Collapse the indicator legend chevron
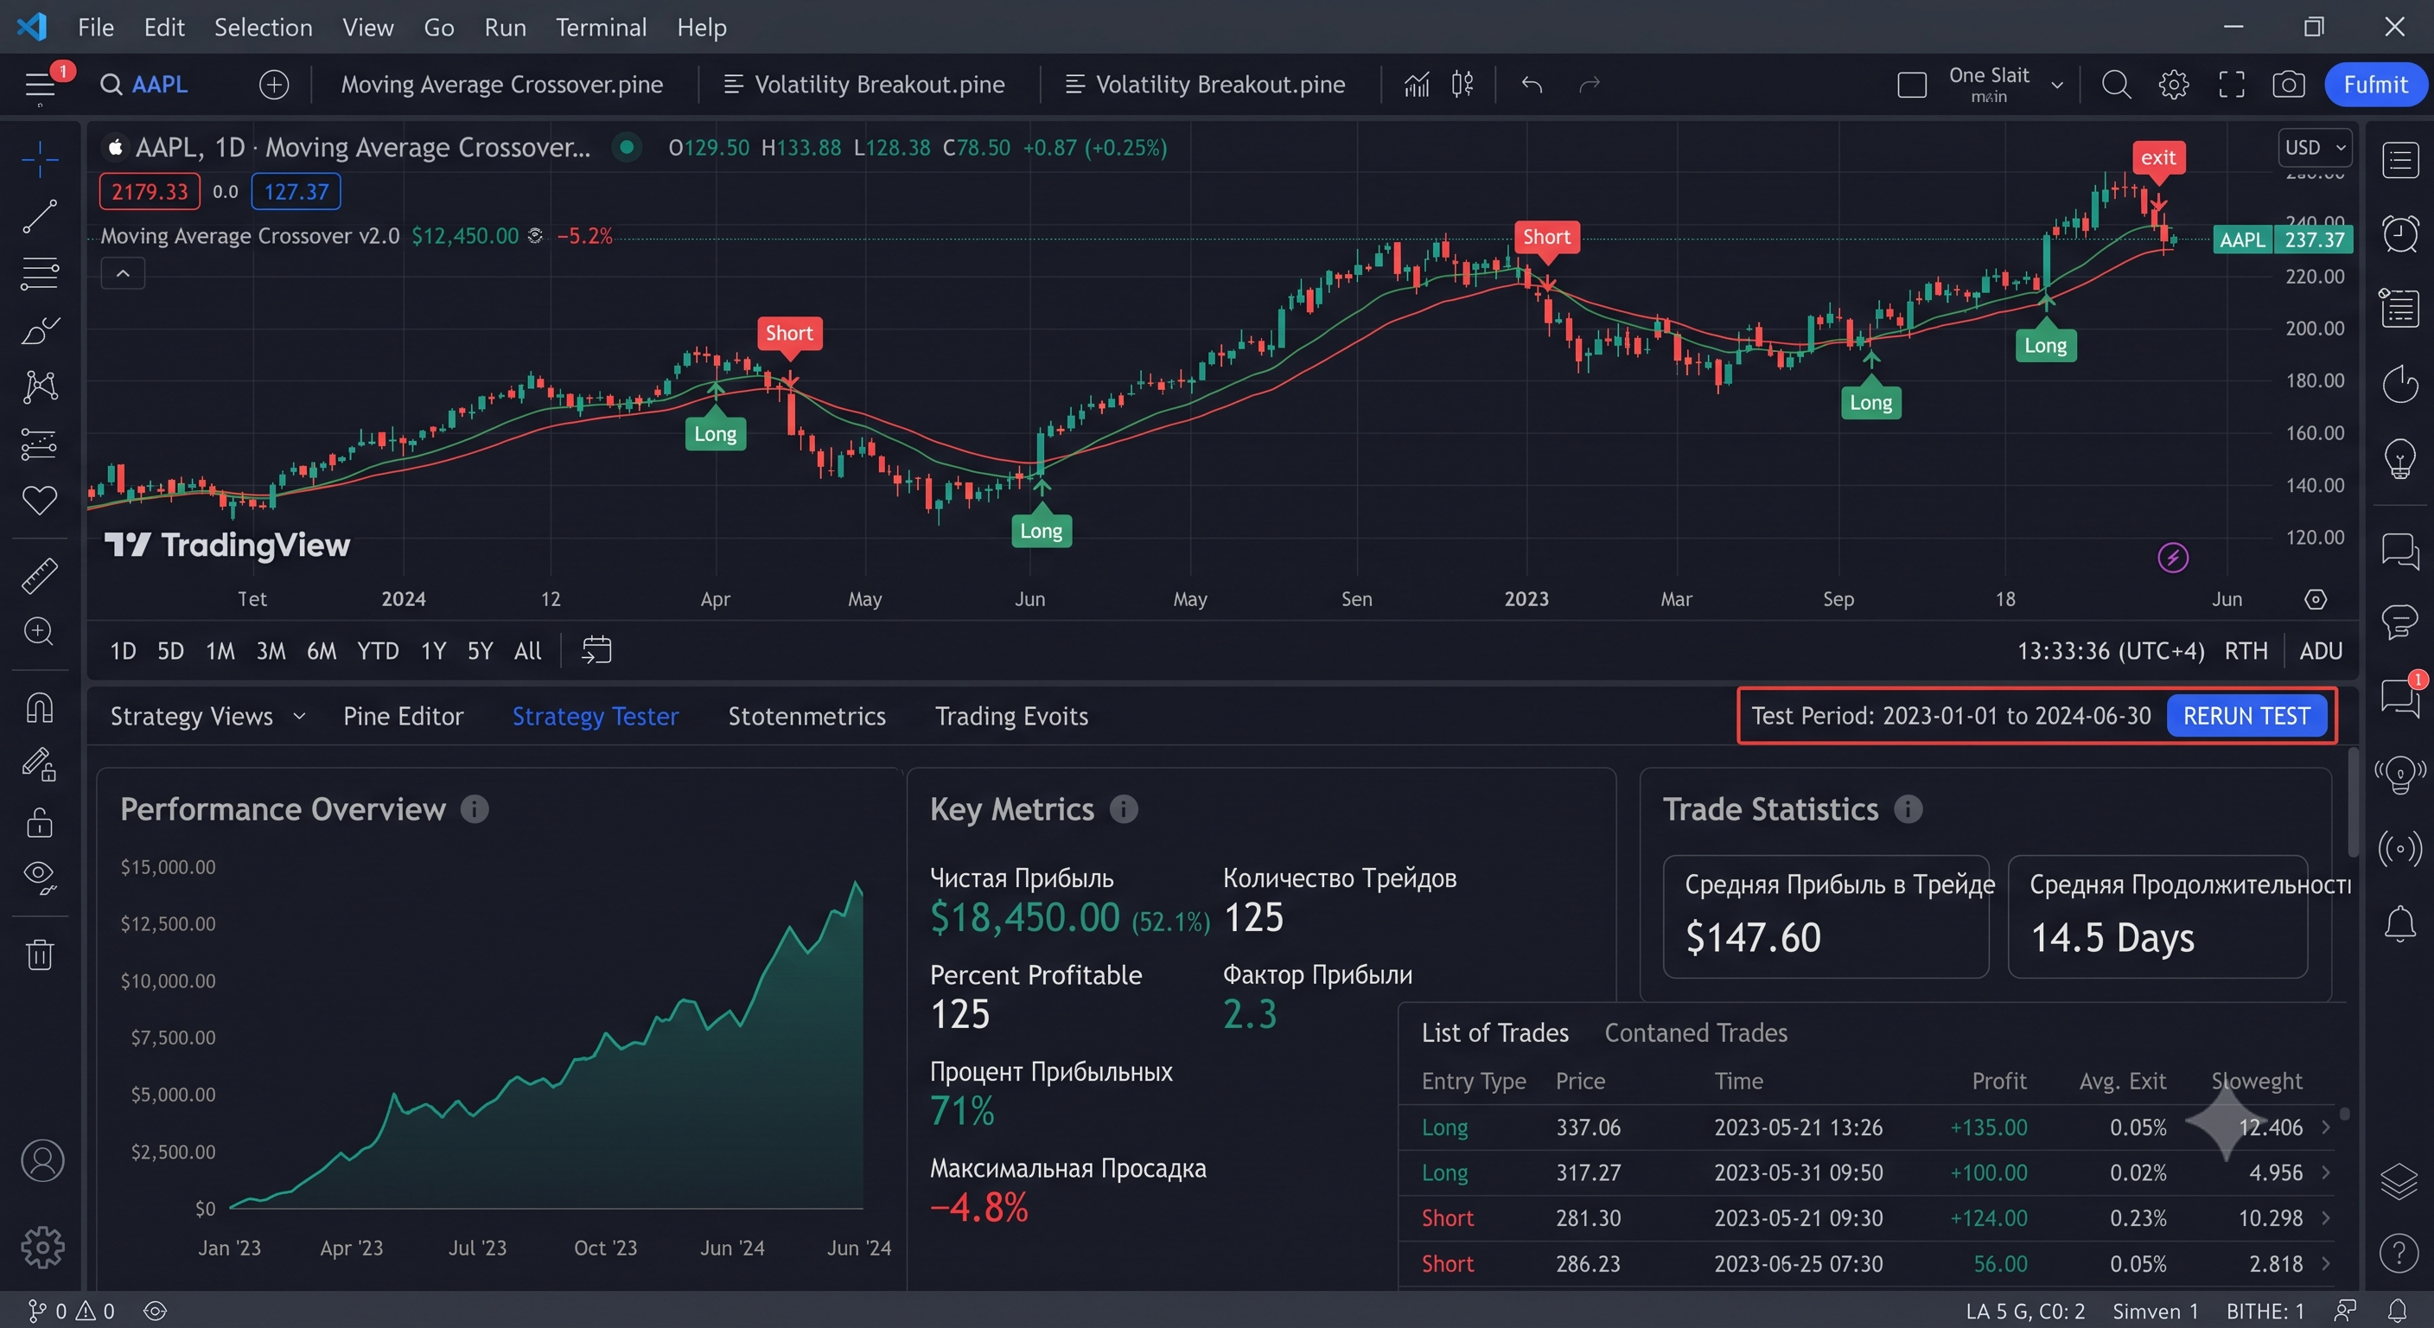Viewport: 2434px width, 1328px height. coord(123,273)
